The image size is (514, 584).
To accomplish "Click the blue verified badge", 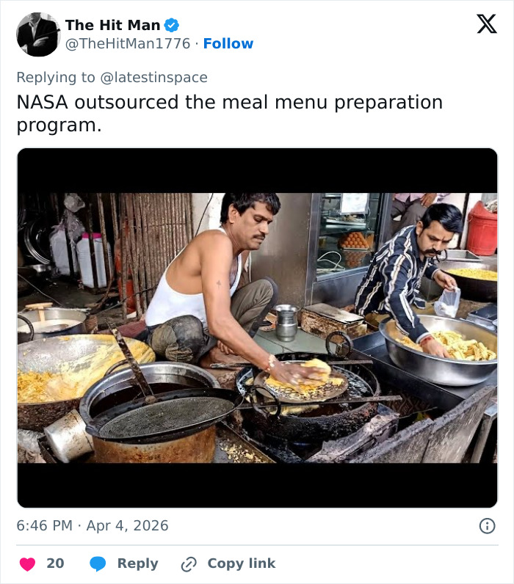I will pos(172,25).
